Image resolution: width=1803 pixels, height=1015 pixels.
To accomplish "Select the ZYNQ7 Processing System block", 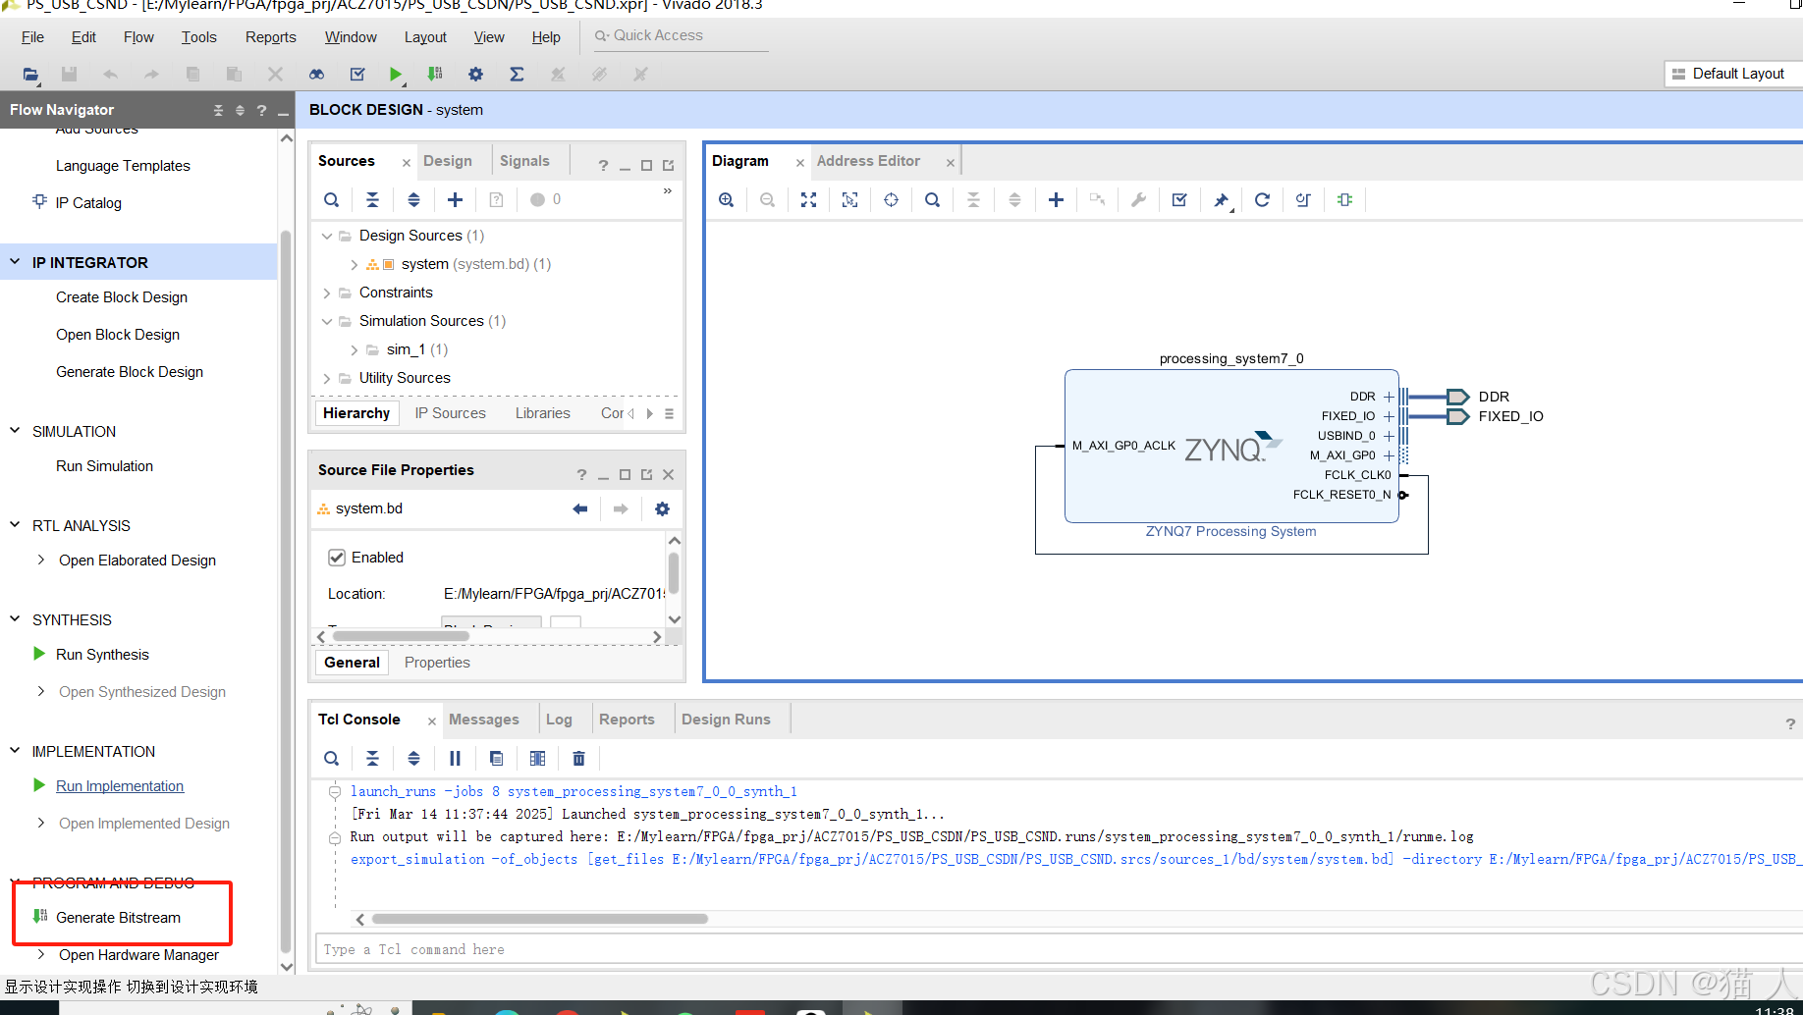I will coord(1231,447).
